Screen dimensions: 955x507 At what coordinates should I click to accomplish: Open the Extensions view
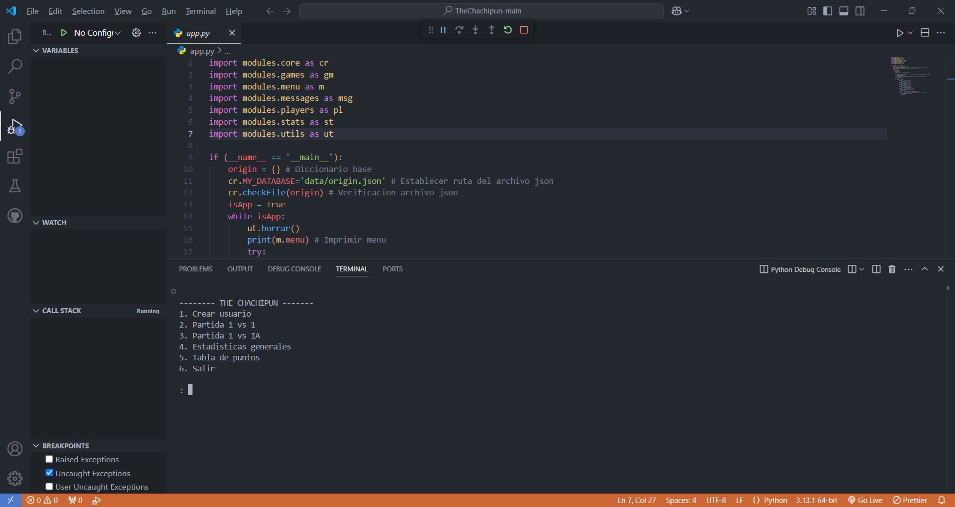(14, 156)
